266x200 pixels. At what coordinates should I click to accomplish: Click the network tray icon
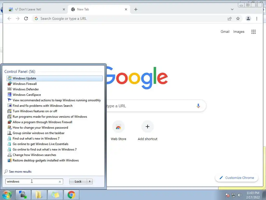click(x=234, y=195)
